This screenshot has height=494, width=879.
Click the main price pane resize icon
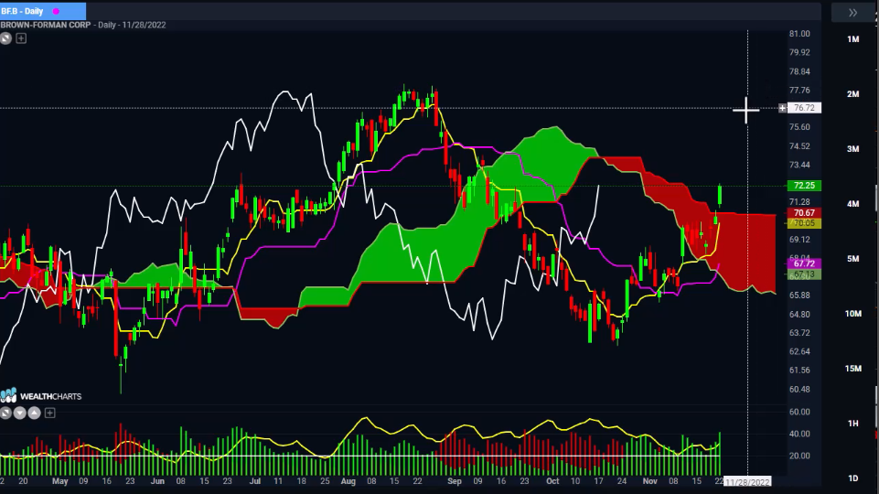click(x=5, y=38)
